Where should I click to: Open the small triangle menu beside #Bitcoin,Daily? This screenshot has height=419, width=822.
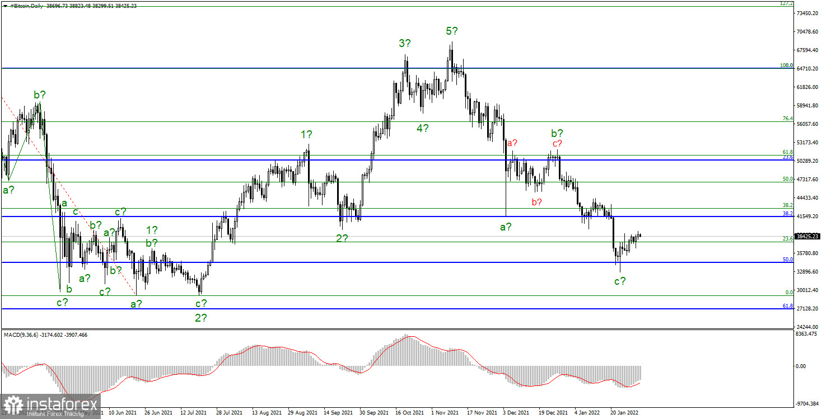(5, 6)
